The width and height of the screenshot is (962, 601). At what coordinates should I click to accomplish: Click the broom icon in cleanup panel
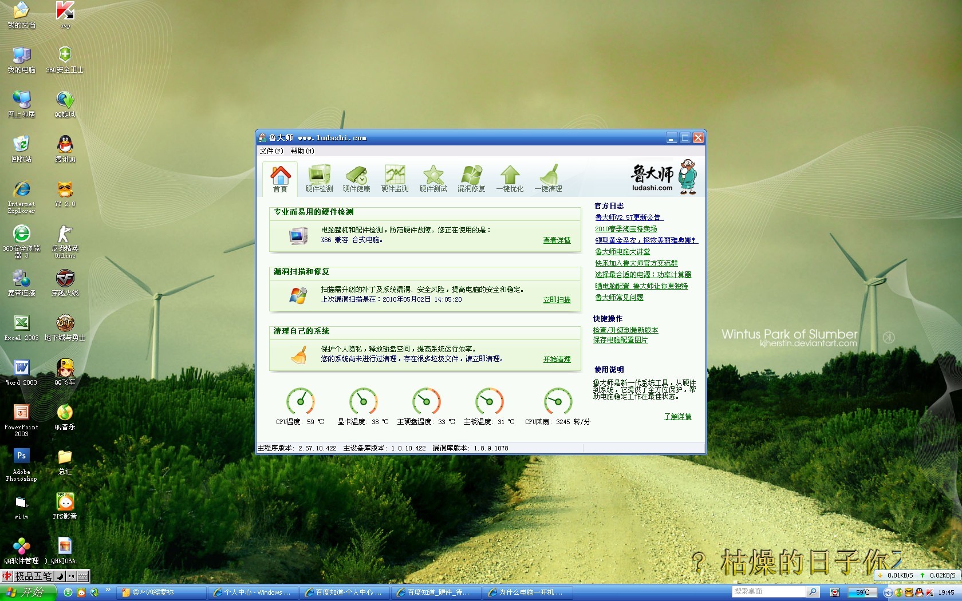click(298, 355)
